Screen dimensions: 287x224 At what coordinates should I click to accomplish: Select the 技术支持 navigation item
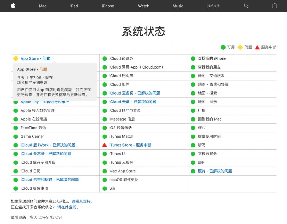(x=213, y=6)
